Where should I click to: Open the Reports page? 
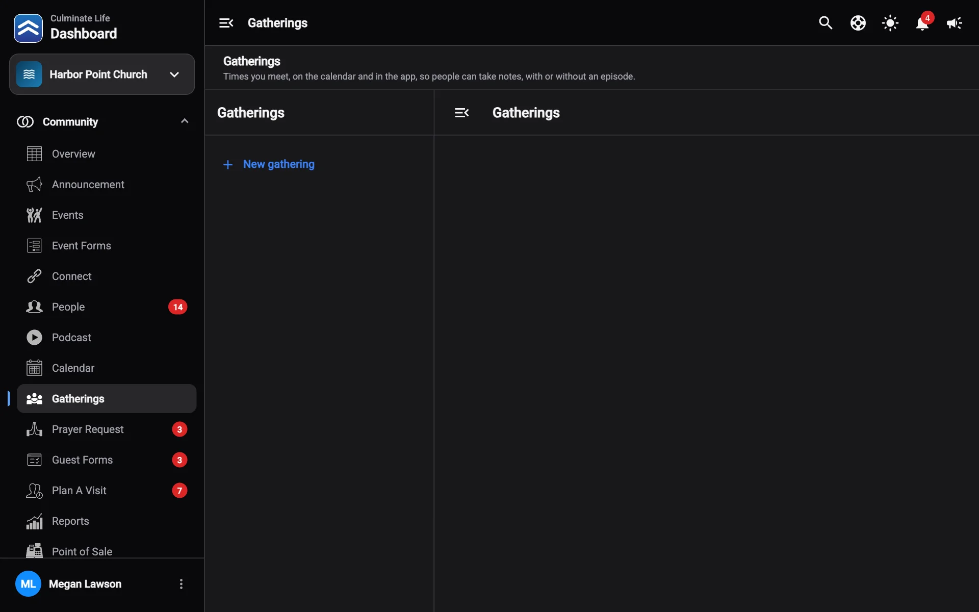tap(107, 521)
